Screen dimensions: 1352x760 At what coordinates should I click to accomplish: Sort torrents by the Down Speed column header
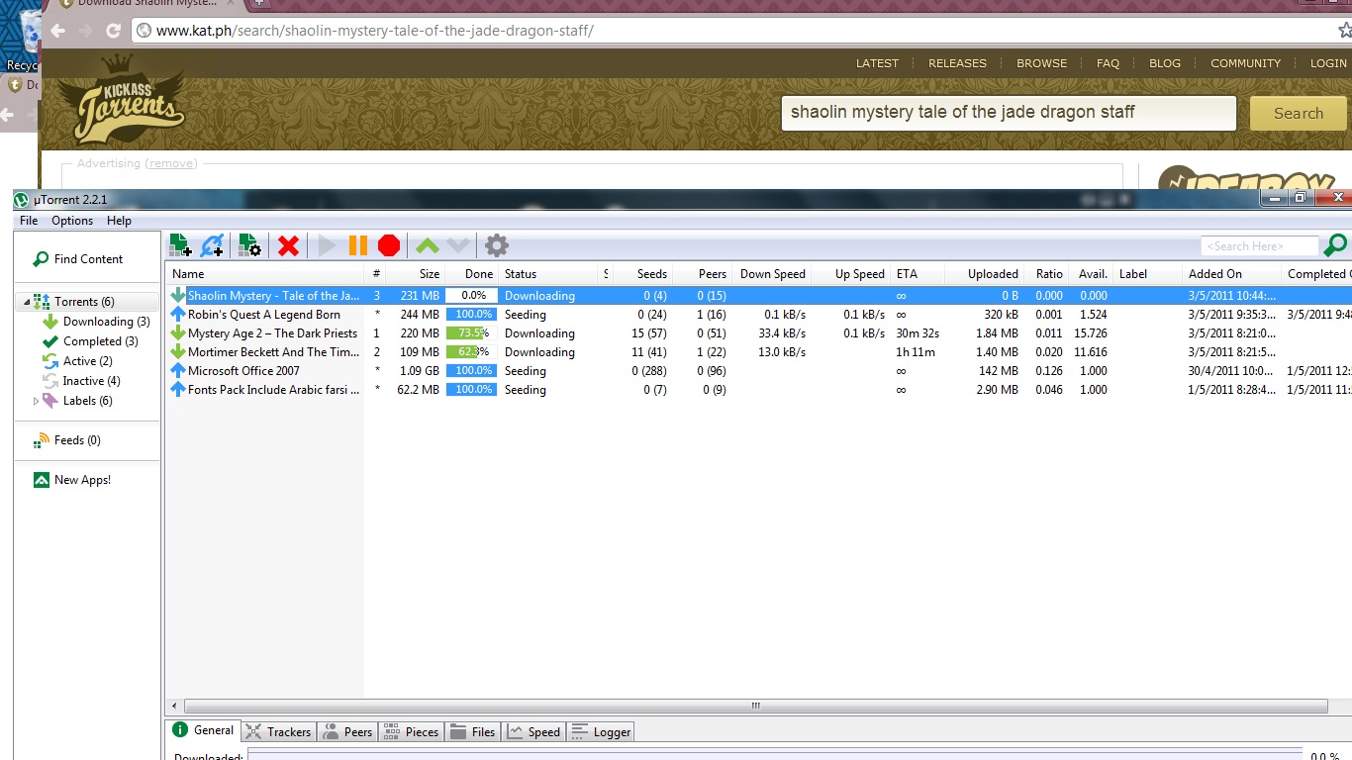pos(772,274)
